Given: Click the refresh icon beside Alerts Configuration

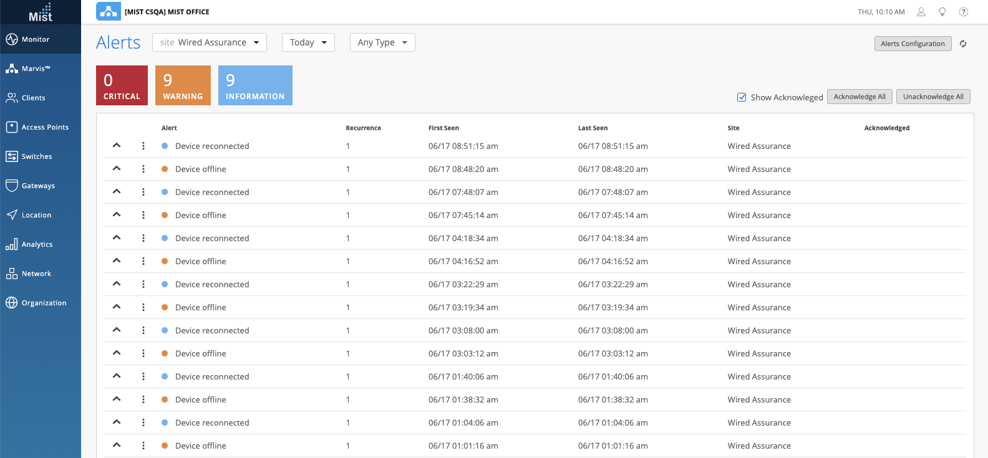Looking at the screenshot, I should 963,44.
